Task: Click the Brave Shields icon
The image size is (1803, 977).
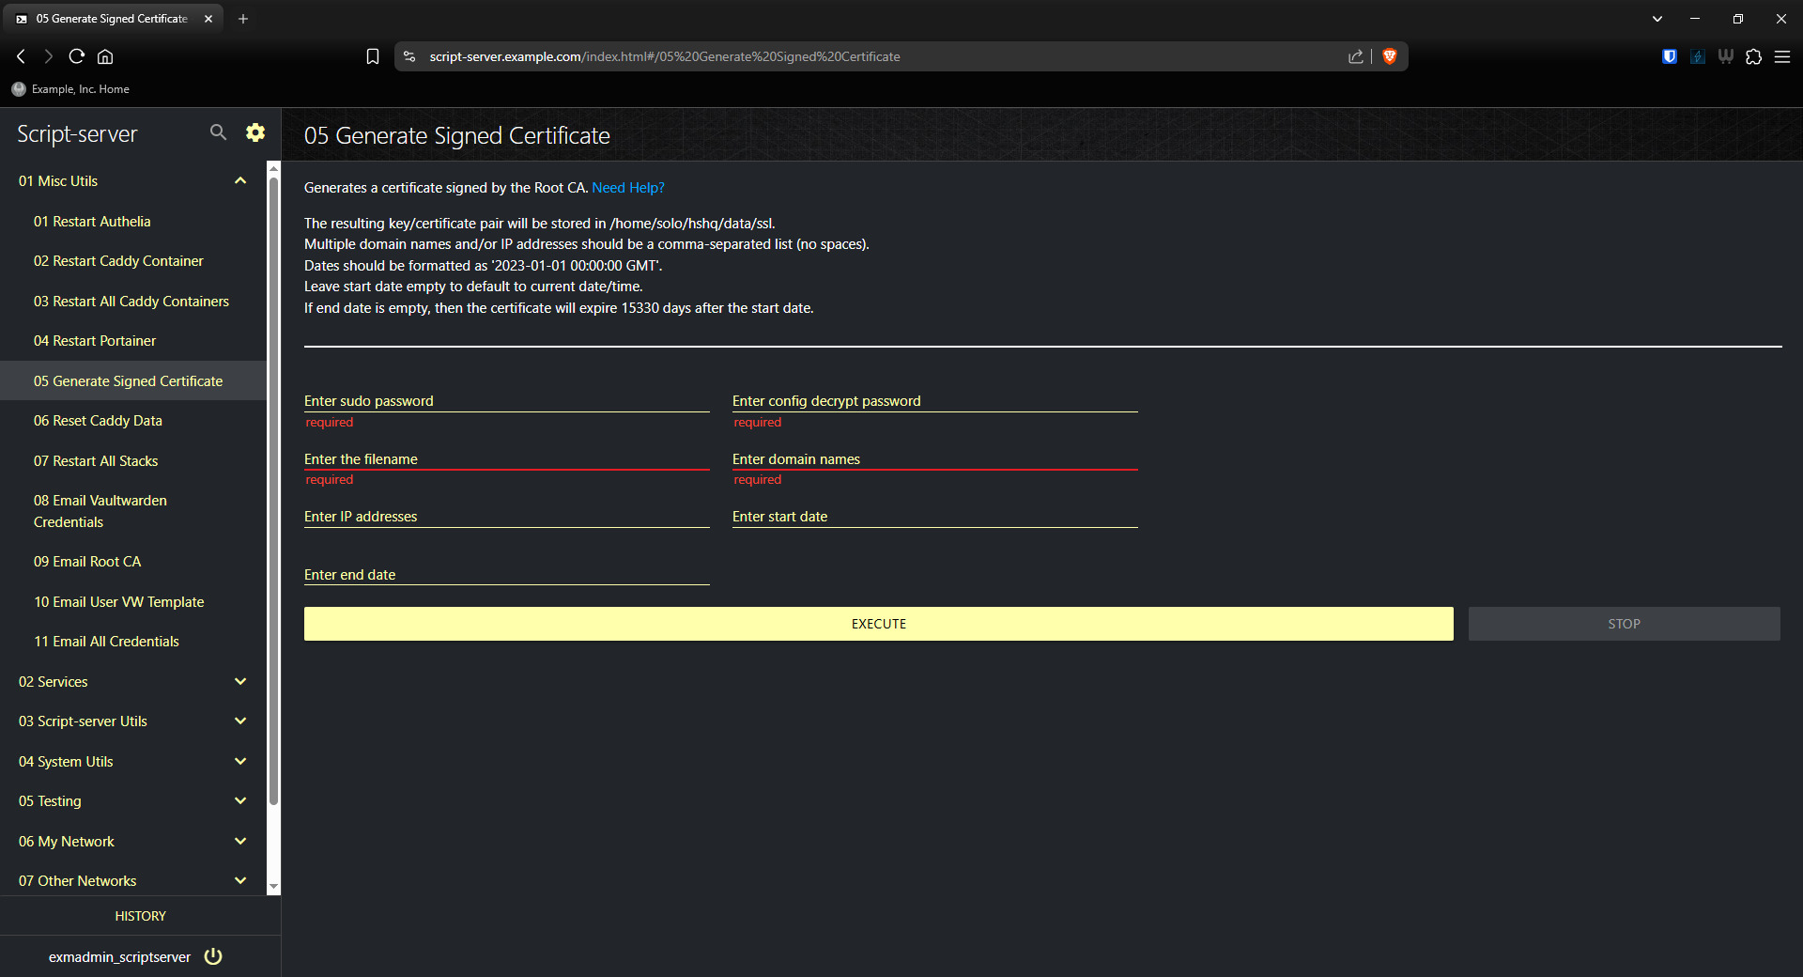Action: pyautogui.click(x=1390, y=56)
